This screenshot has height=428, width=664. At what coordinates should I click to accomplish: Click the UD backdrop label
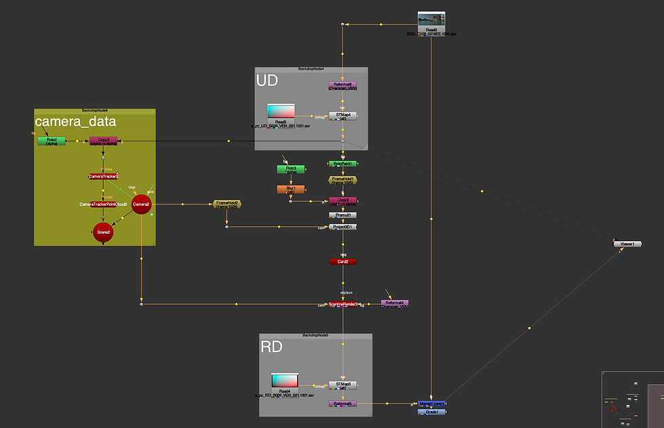267,81
